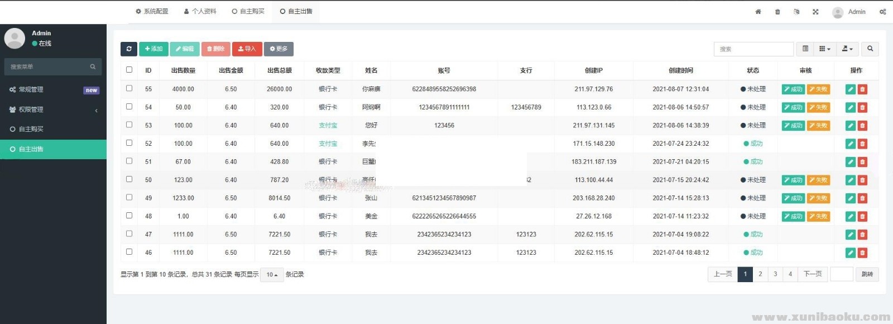Image resolution: width=893 pixels, height=324 pixels.
Task: Toggle card view using the list icon
Action: (x=805, y=49)
